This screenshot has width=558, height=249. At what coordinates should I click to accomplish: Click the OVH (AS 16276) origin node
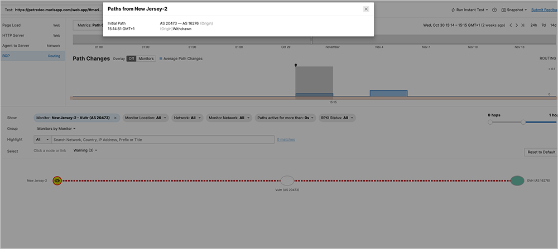click(x=517, y=180)
